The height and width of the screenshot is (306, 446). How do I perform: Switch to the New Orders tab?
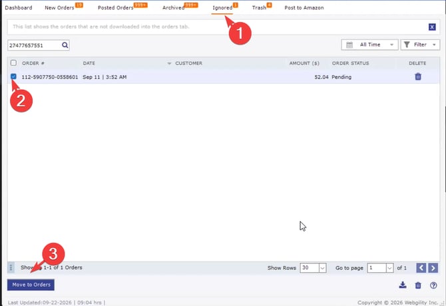click(x=59, y=8)
